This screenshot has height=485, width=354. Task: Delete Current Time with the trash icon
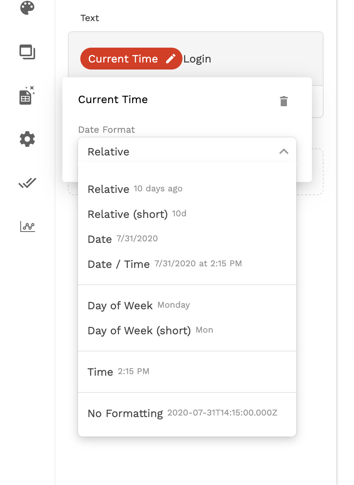tap(284, 101)
